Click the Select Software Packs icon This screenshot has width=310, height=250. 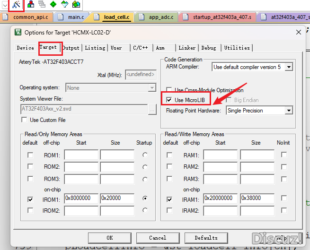click(65, 4)
